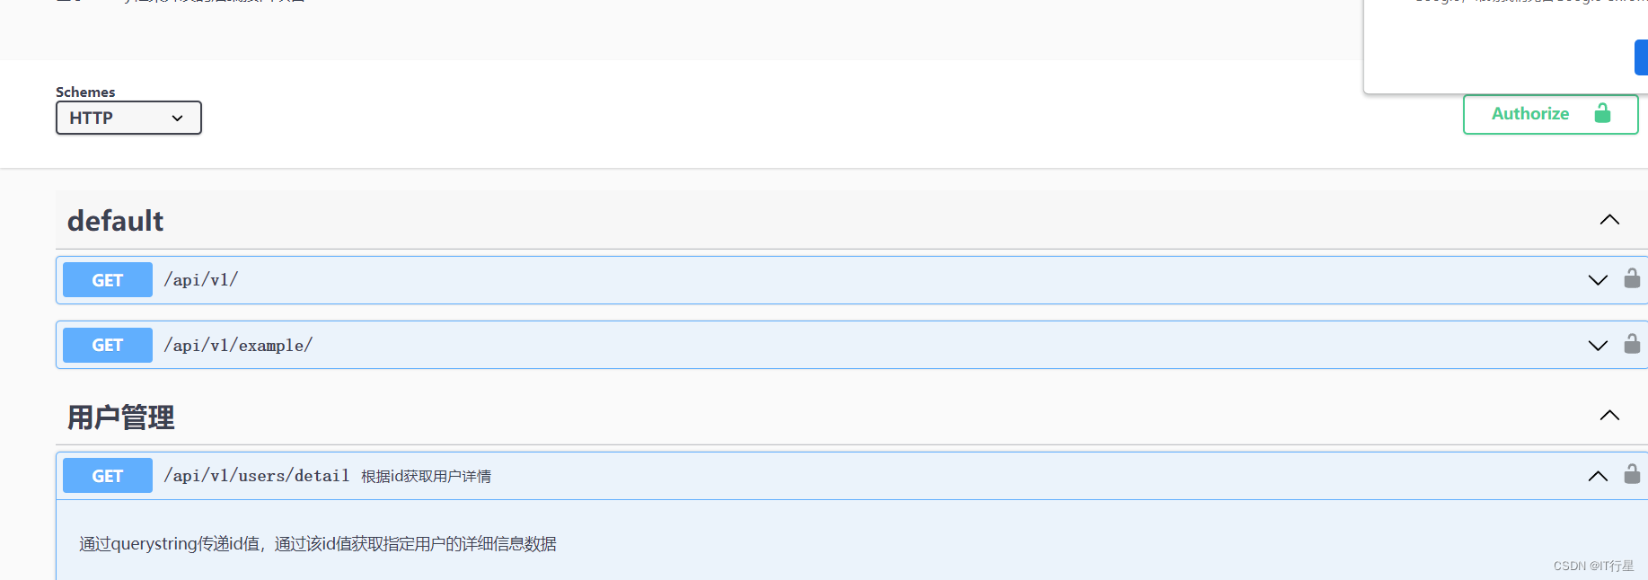The image size is (1648, 580).
Task: Click the GET method badge on /api/v1/example/
Action: (x=107, y=345)
